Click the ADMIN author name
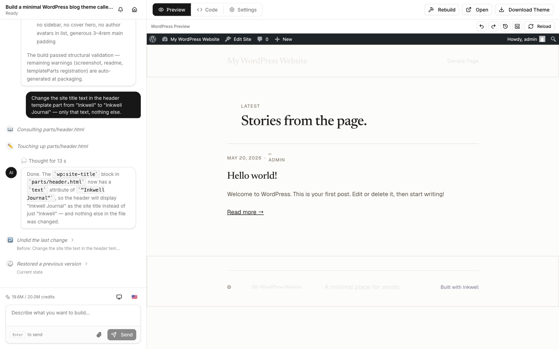 [x=276, y=160]
